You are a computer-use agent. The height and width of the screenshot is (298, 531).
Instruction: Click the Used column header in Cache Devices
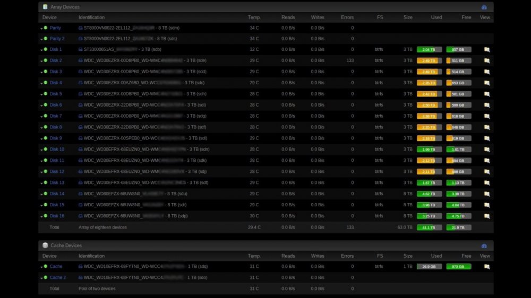436,256
